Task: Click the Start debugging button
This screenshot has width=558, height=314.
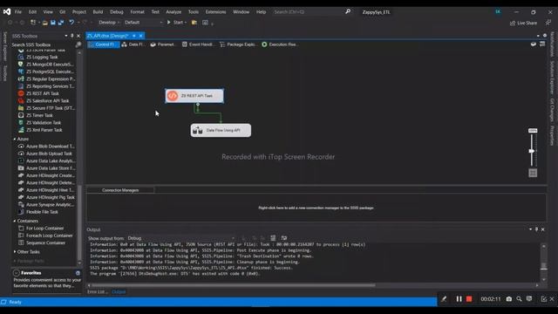Action: click(174, 23)
